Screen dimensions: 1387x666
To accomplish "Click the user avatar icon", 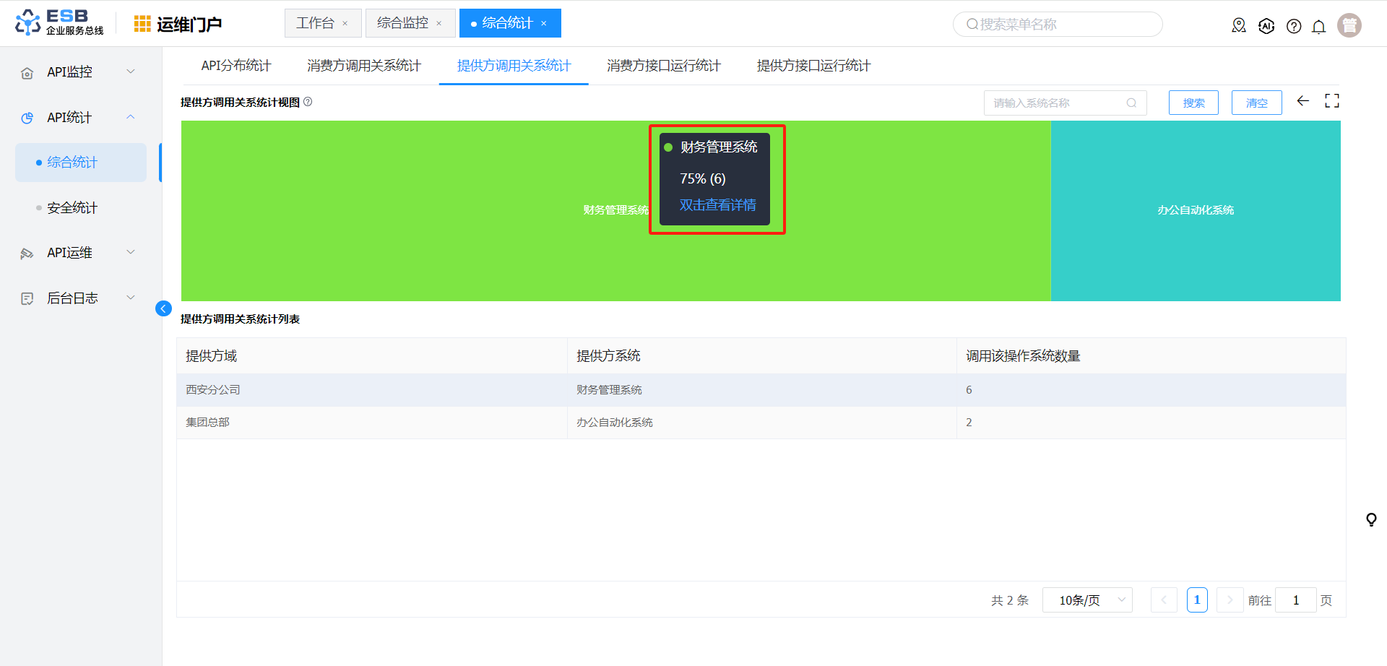I will coord(1349,25).
